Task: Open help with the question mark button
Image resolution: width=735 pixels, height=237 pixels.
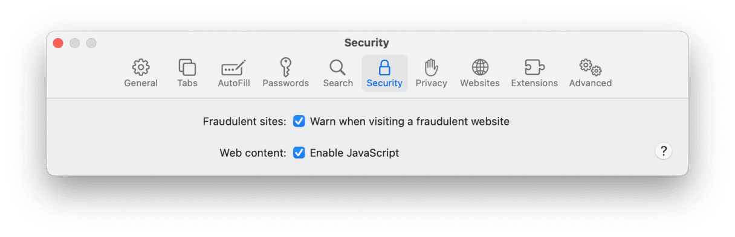Action: pyautogui.click(x=663, y=151)
